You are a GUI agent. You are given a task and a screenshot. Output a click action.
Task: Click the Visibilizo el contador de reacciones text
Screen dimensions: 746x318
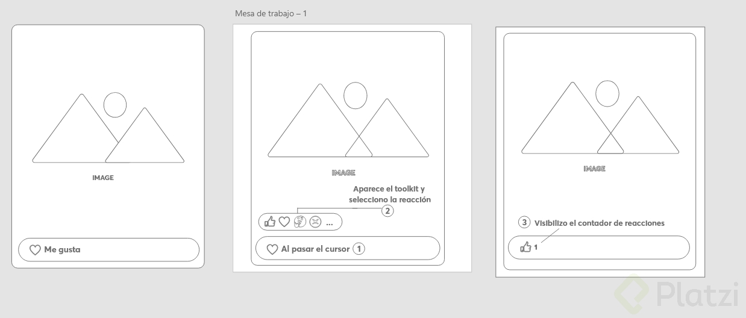click(600, 223)
